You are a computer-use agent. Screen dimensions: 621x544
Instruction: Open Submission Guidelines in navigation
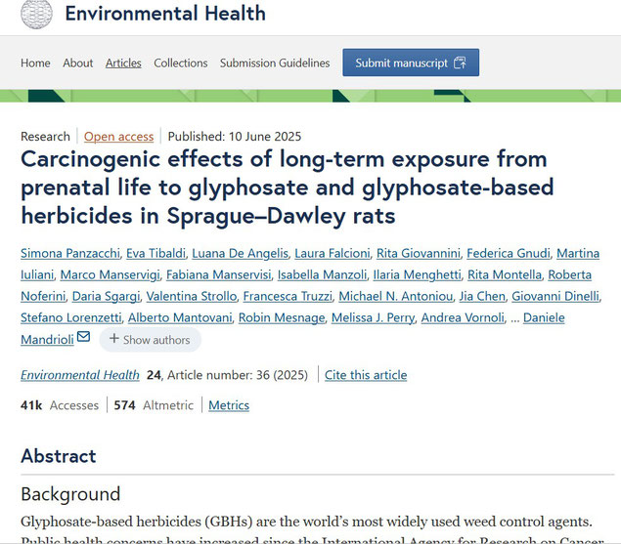pos(275,63)
